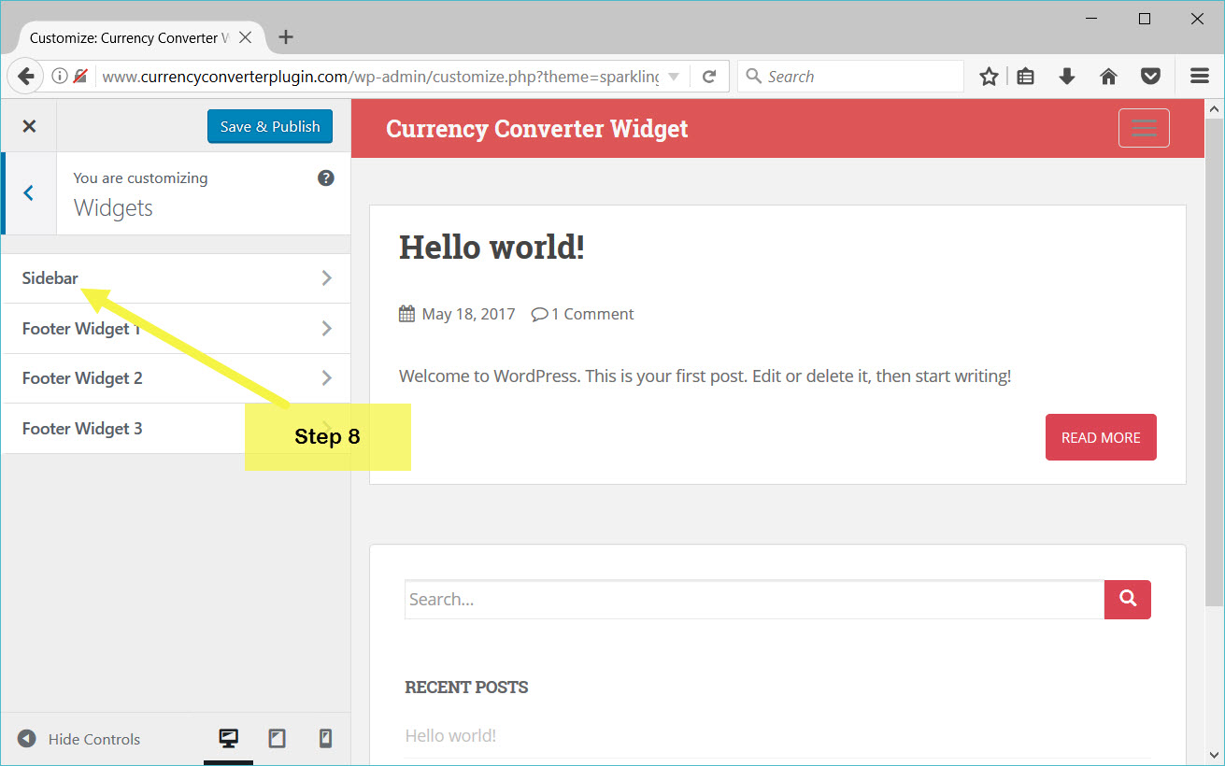Expand Footer Widget 1

176,328
